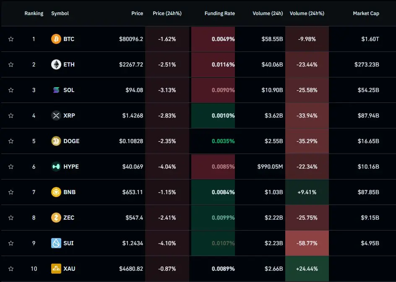The height and width of the screenshot is (282, 396).
Task: Open the XRP symbol link
Action: coord(69,115)
